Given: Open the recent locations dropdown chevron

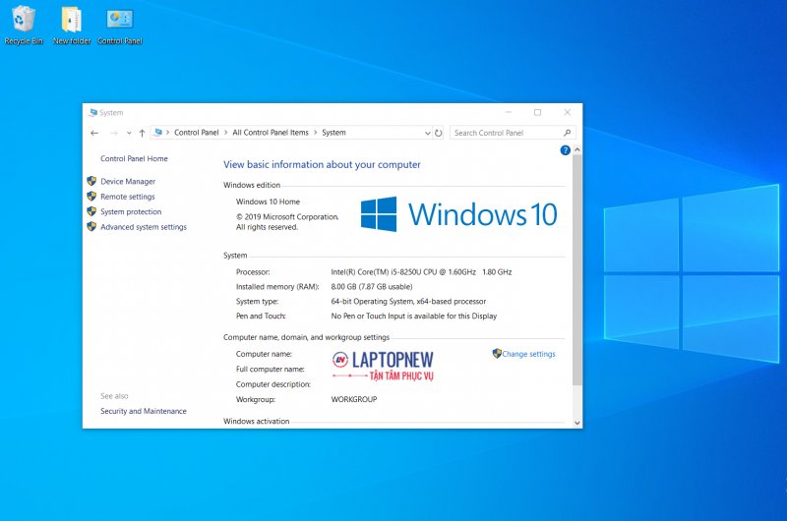Looking at the screenshot, I should (x=129, y=133).
